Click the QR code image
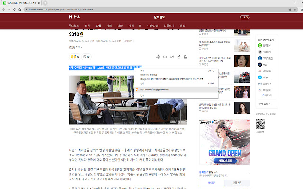The width and height of the screenshot is (303, 189). [260, 124]
